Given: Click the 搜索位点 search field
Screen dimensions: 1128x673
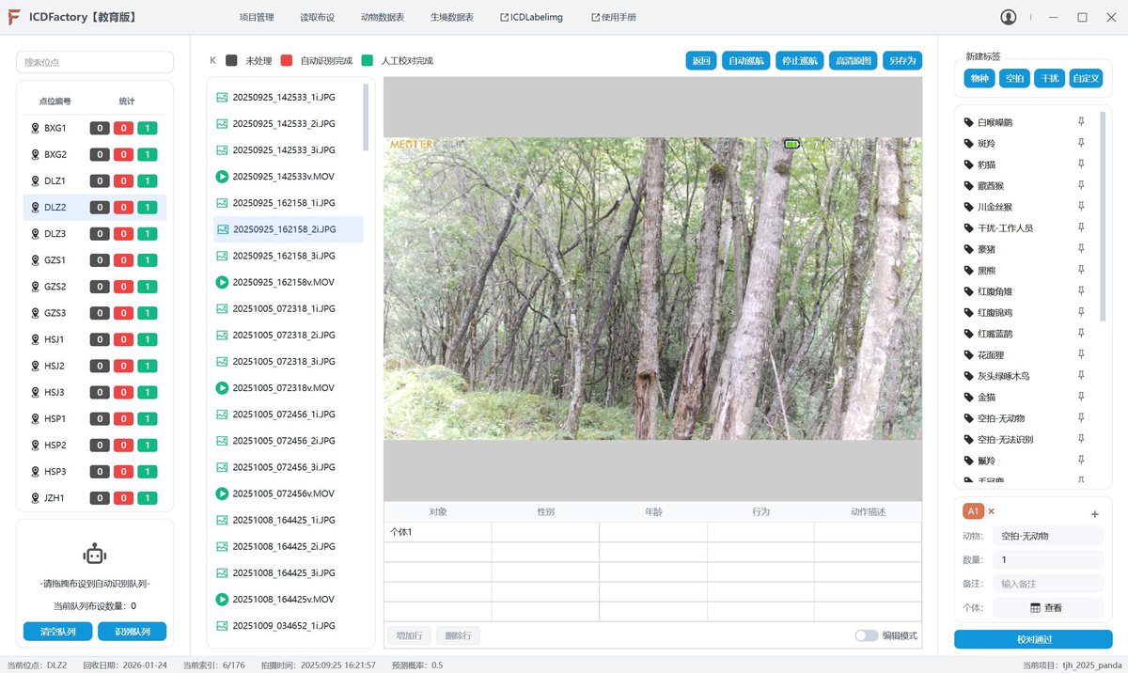Looking at the screenshot, I should [x=95, y=62].
